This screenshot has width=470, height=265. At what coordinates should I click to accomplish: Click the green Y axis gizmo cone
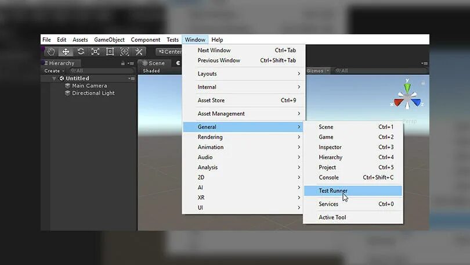tap(407, 87)
